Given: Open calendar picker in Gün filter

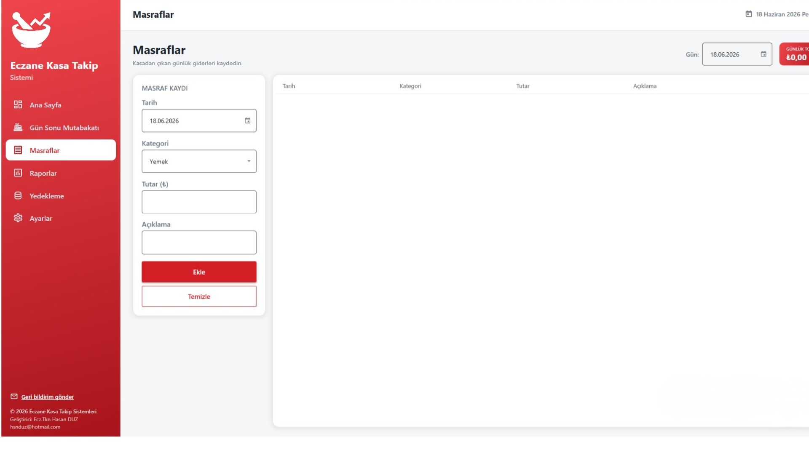Looking at the screenshot, I should coord(763,54).
